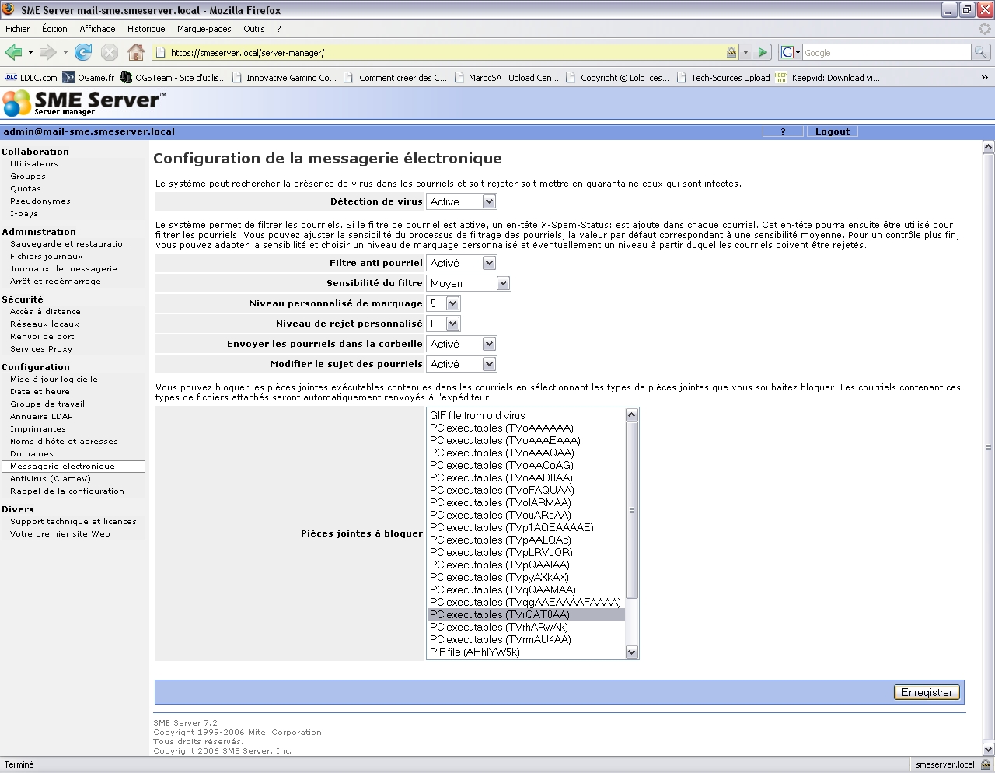Open the address bar URL history dropdown

pyautogui.click(x=745, y=52)
